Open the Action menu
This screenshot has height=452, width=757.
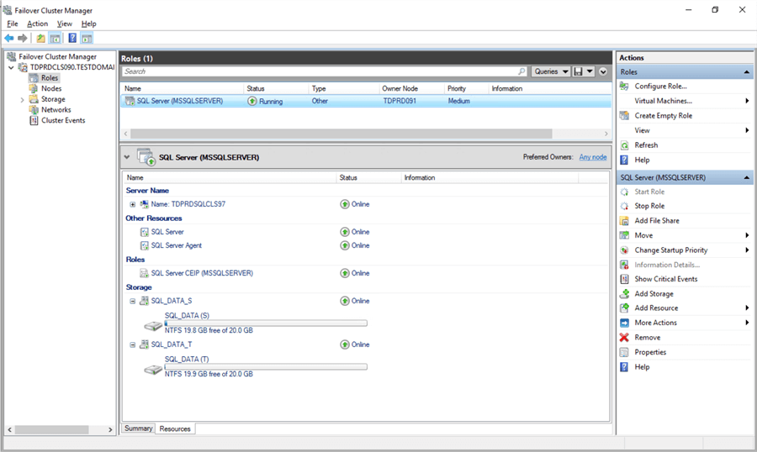pos(37,24)
